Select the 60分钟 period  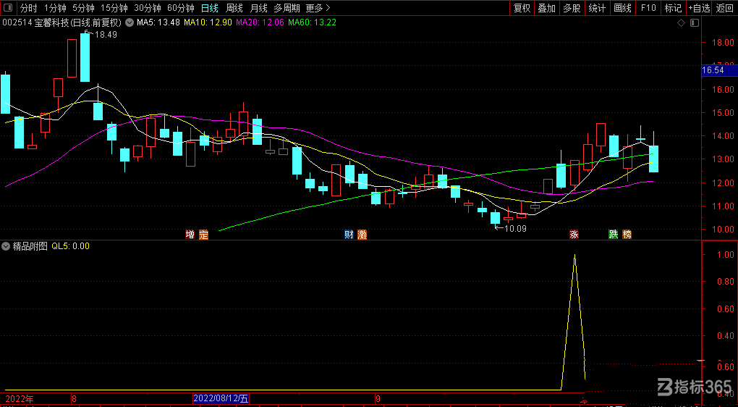point(181,8)
